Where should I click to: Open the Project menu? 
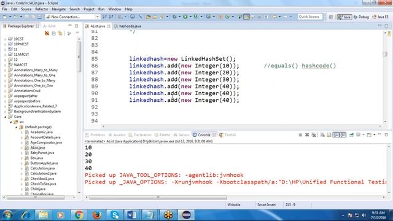[x=89, y=9]
